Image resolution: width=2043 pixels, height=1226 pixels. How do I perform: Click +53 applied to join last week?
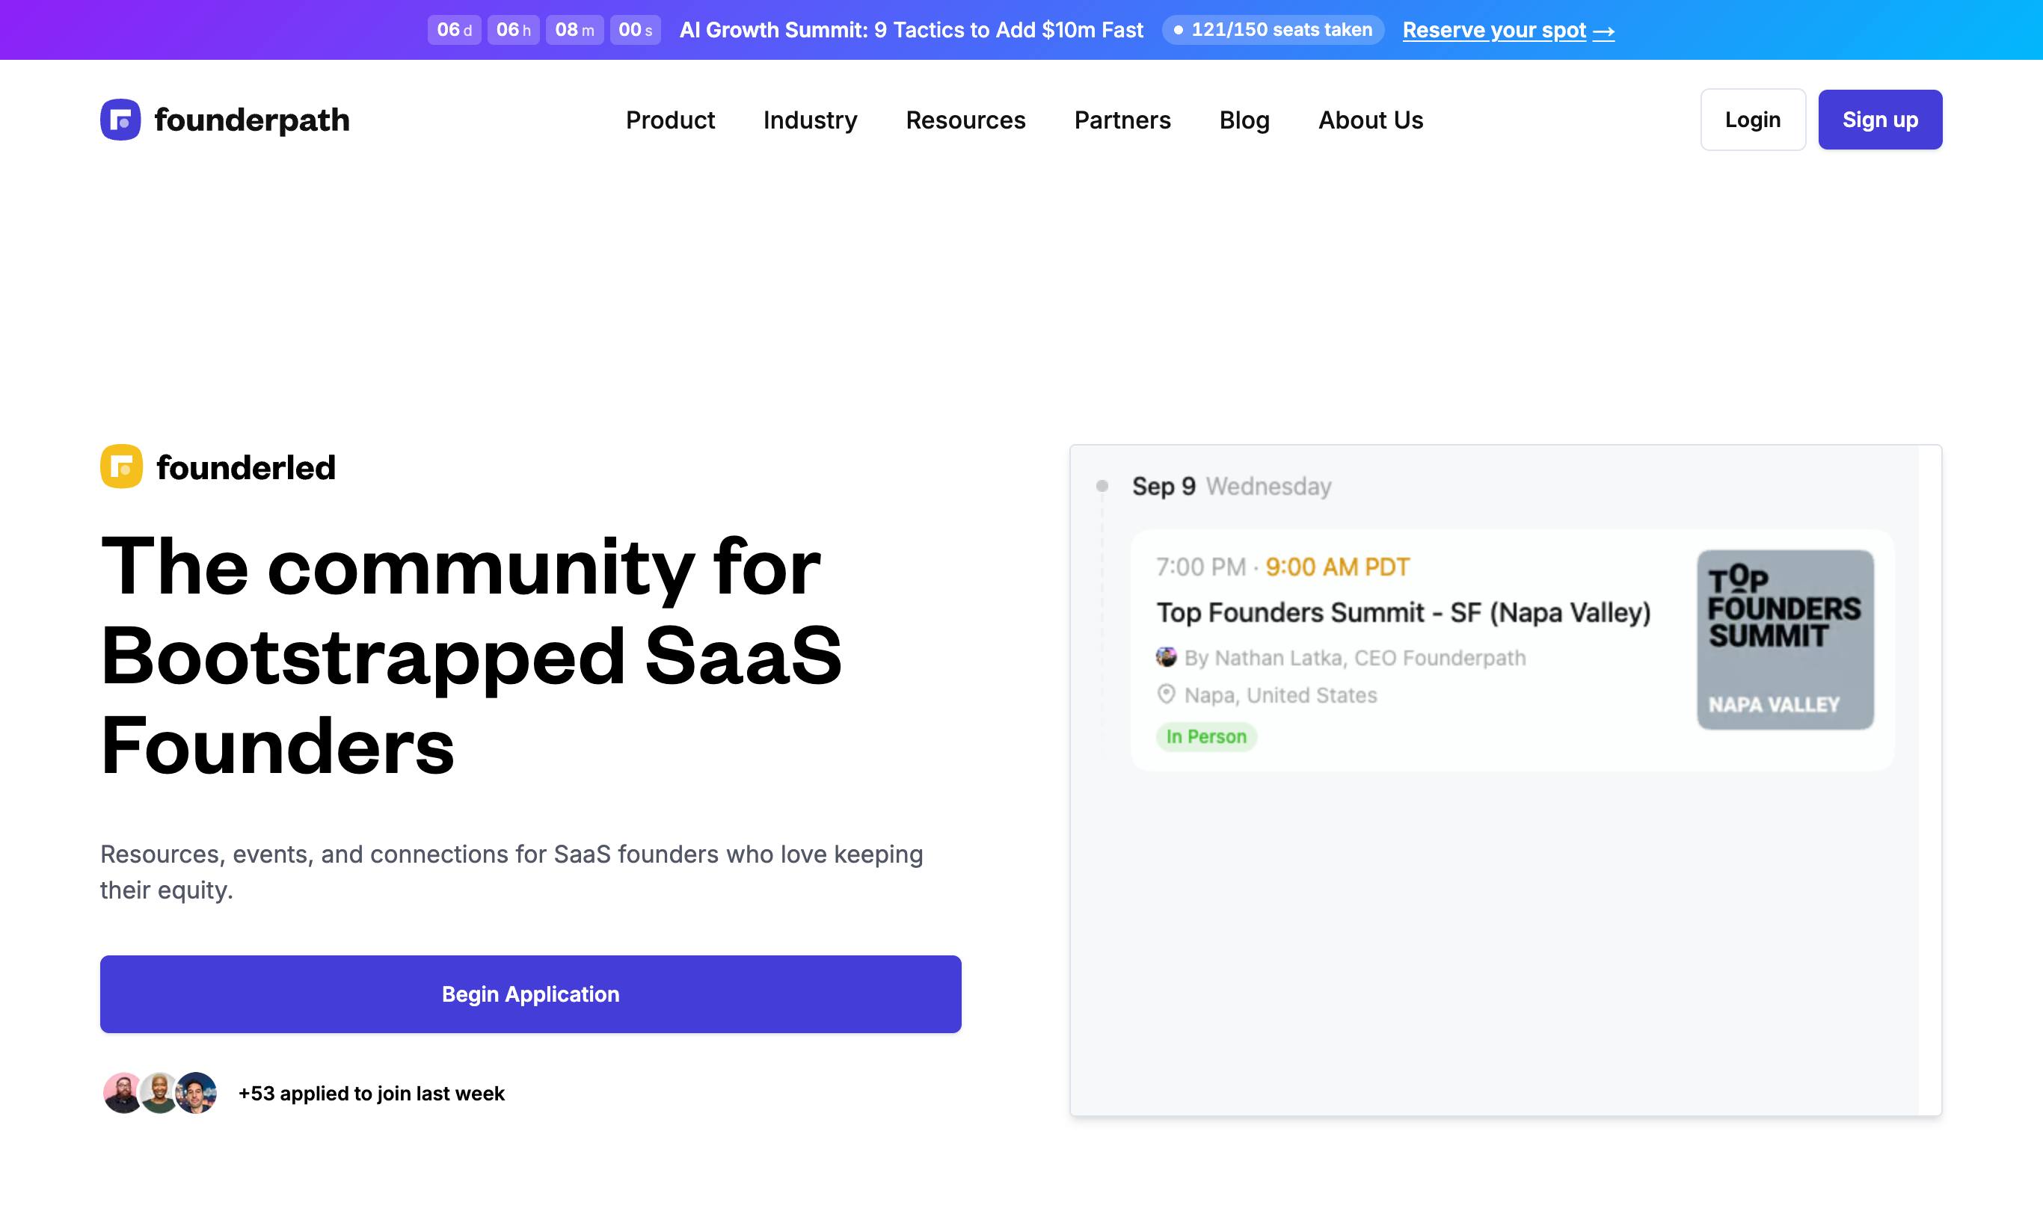click(x=371, y=1093)
